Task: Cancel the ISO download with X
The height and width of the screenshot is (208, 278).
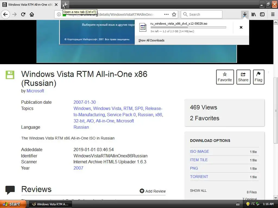Action: 241,27
